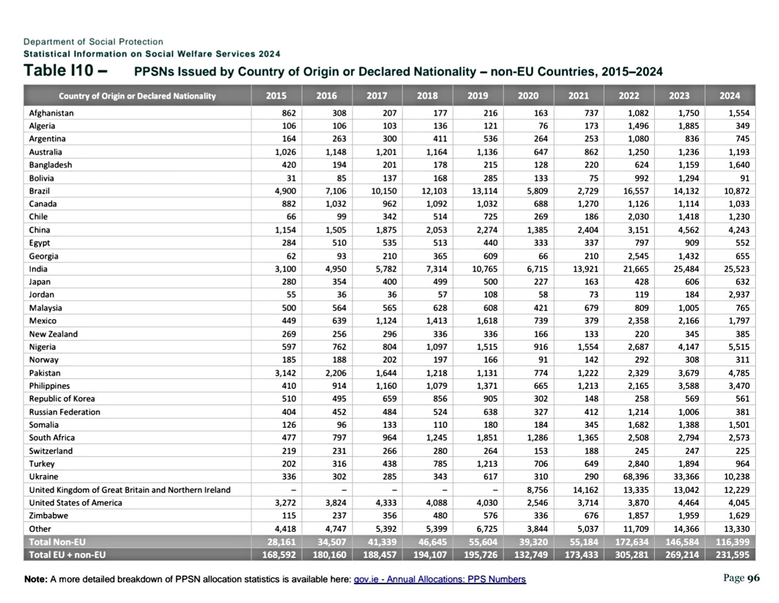Click the 2020 column header
779x603 pixels.
528,96
